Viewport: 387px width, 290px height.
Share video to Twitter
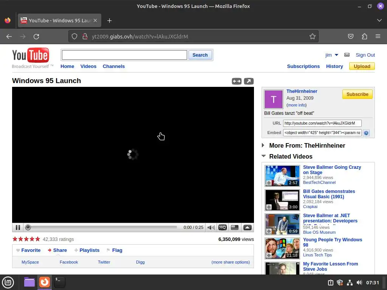[104, 262]
